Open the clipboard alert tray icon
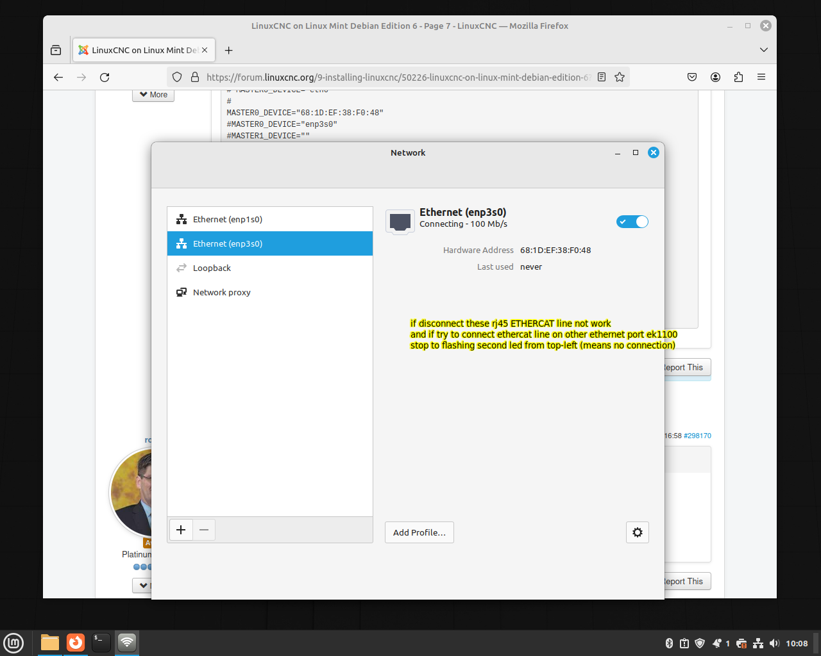821x656 pixels. point(684,643)
